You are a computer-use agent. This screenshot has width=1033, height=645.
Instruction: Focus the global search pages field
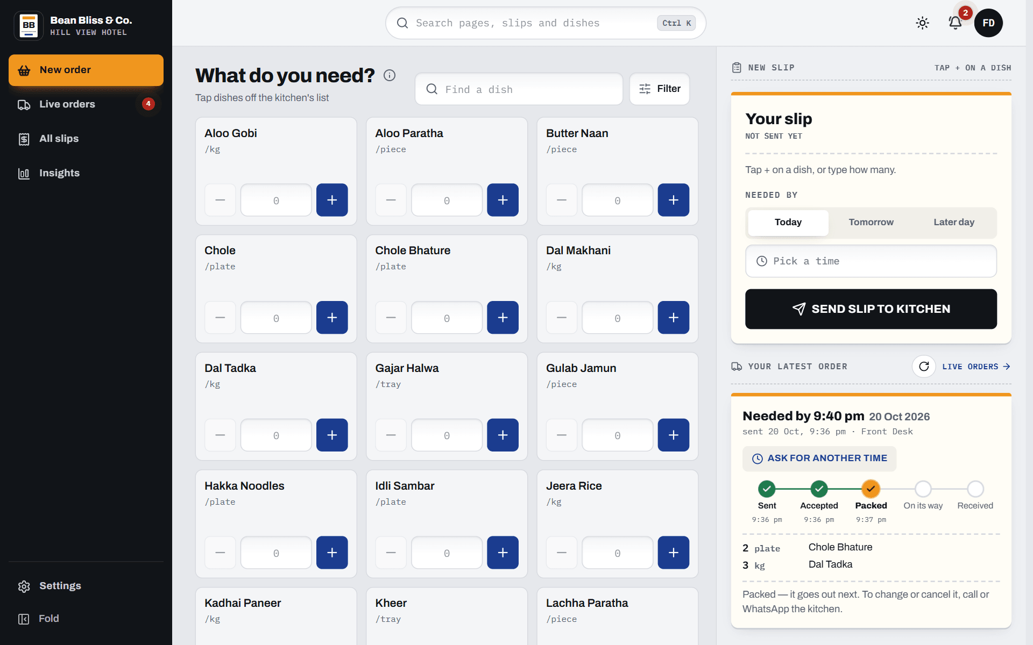tap(545, 23)
